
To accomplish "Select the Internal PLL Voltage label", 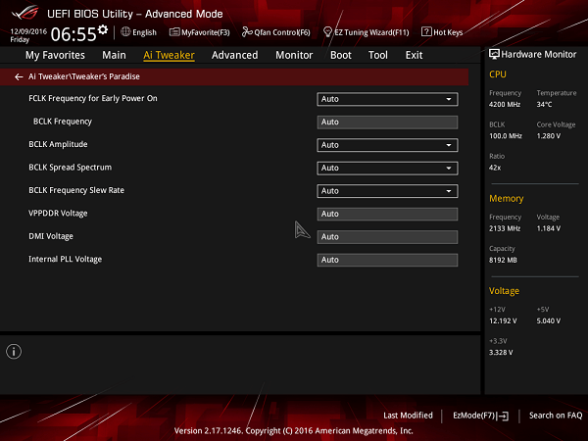I will tap(66, 259).
